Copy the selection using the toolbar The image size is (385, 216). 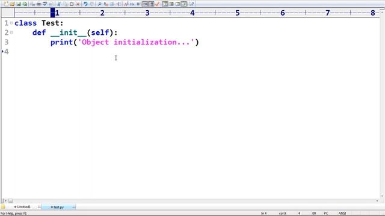point(66,4)
